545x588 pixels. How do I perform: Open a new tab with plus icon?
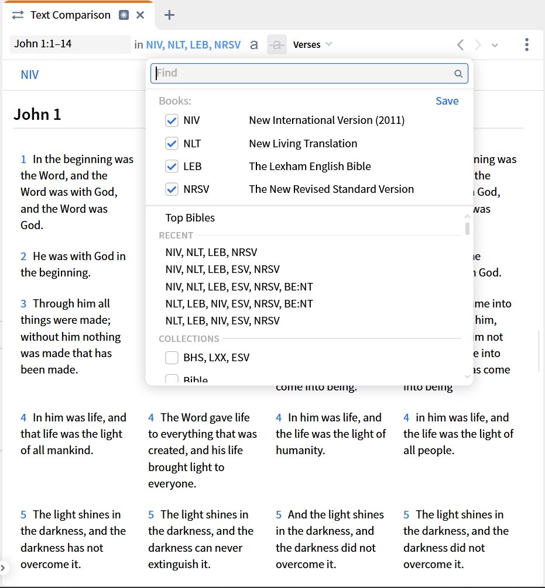[x=169, y=15]
